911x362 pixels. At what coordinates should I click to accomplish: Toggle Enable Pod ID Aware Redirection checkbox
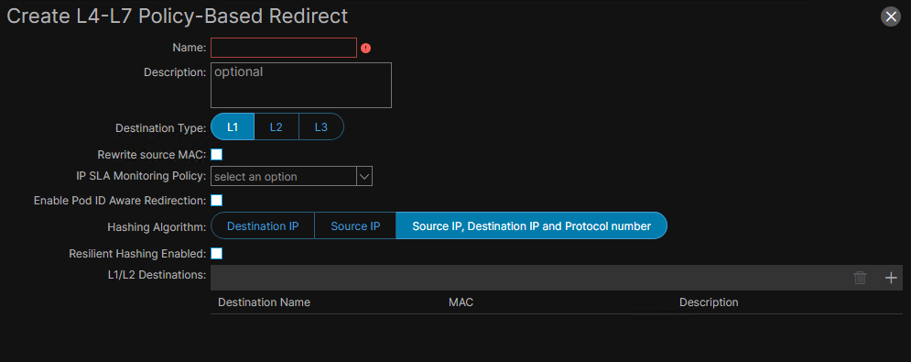217,200
